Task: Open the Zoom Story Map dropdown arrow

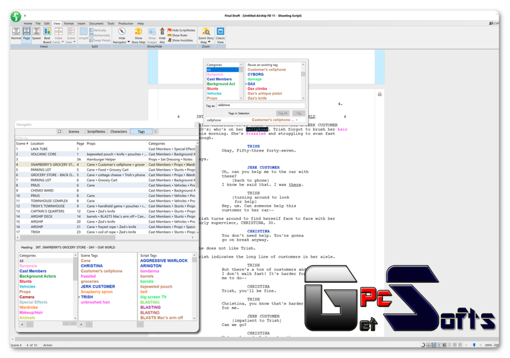Action: (x=209, y=42)
